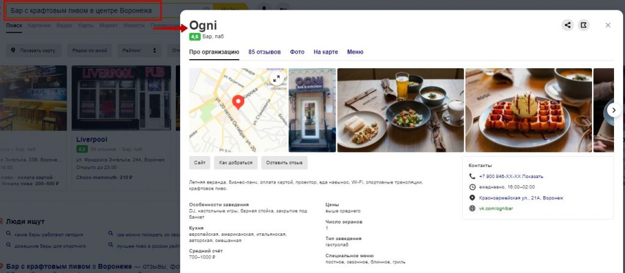Open the 'Про организацию' tab
625x273 pixels.
click(214, 52)
